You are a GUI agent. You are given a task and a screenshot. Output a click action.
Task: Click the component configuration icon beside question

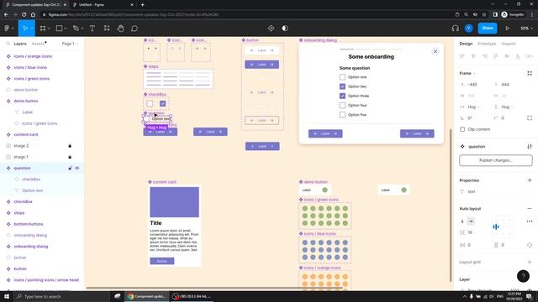530,147
